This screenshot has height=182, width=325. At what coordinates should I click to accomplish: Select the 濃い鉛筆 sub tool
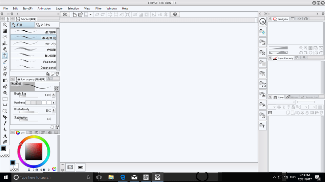click(34, 32)
